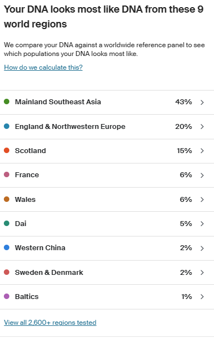Click the purple Baltics color dot
Viewport: 214px width, 344px height.
pos(7,296)
